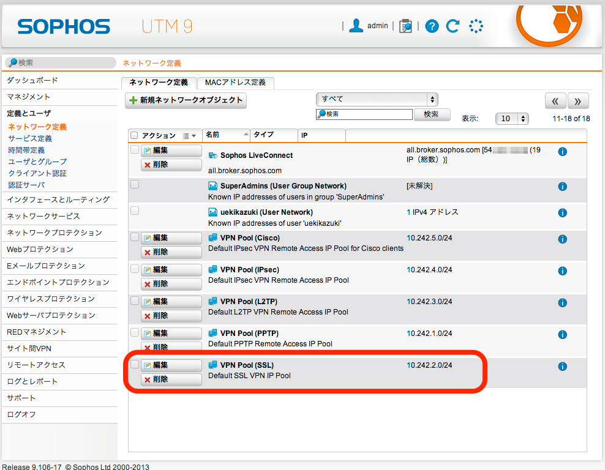605x470 pixels.
Task: Open the clipboard notes icon in header
Action: point(405,26)
